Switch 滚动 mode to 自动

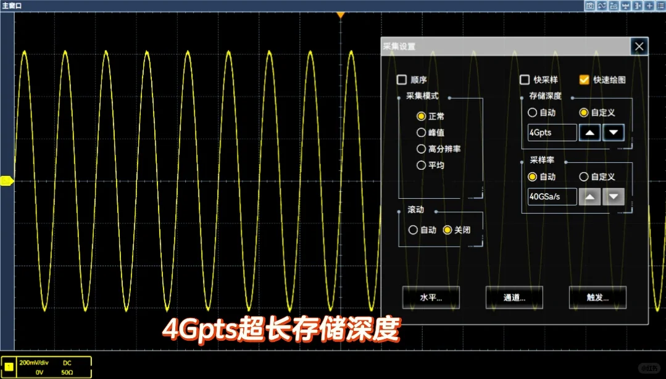413,230
